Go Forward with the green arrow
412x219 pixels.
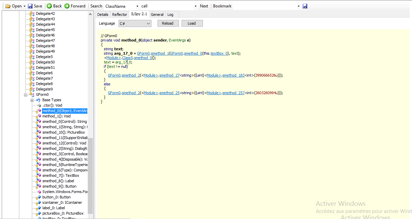[x=75, y=6]
